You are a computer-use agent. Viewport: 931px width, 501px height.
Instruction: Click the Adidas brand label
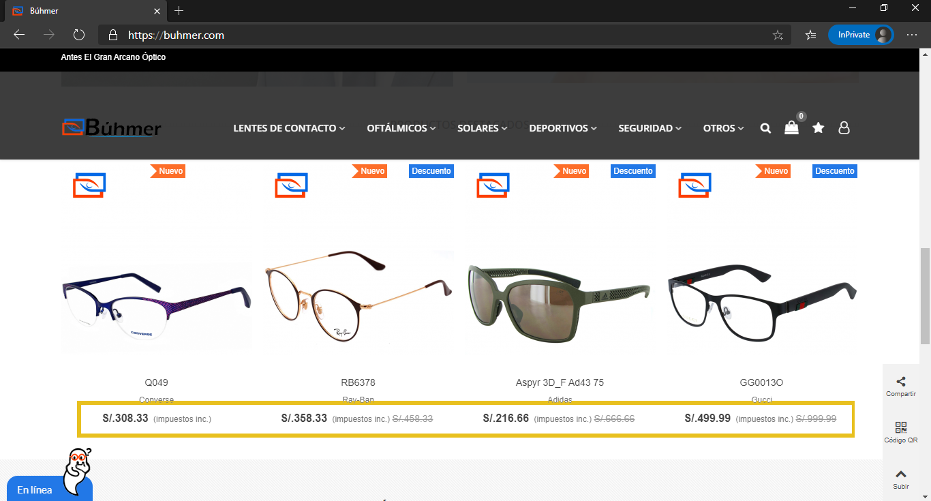[560, 400]
